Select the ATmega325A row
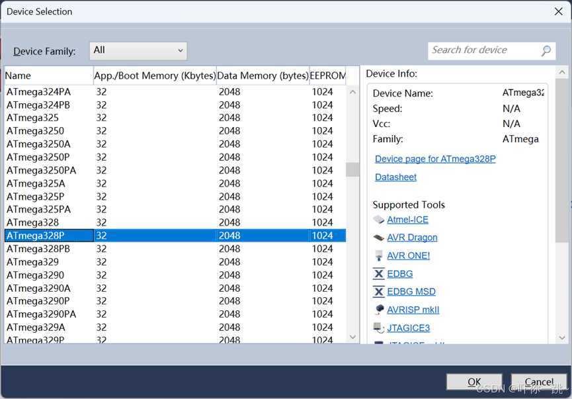This screenshot has height=399, width=572. [175, 183]
